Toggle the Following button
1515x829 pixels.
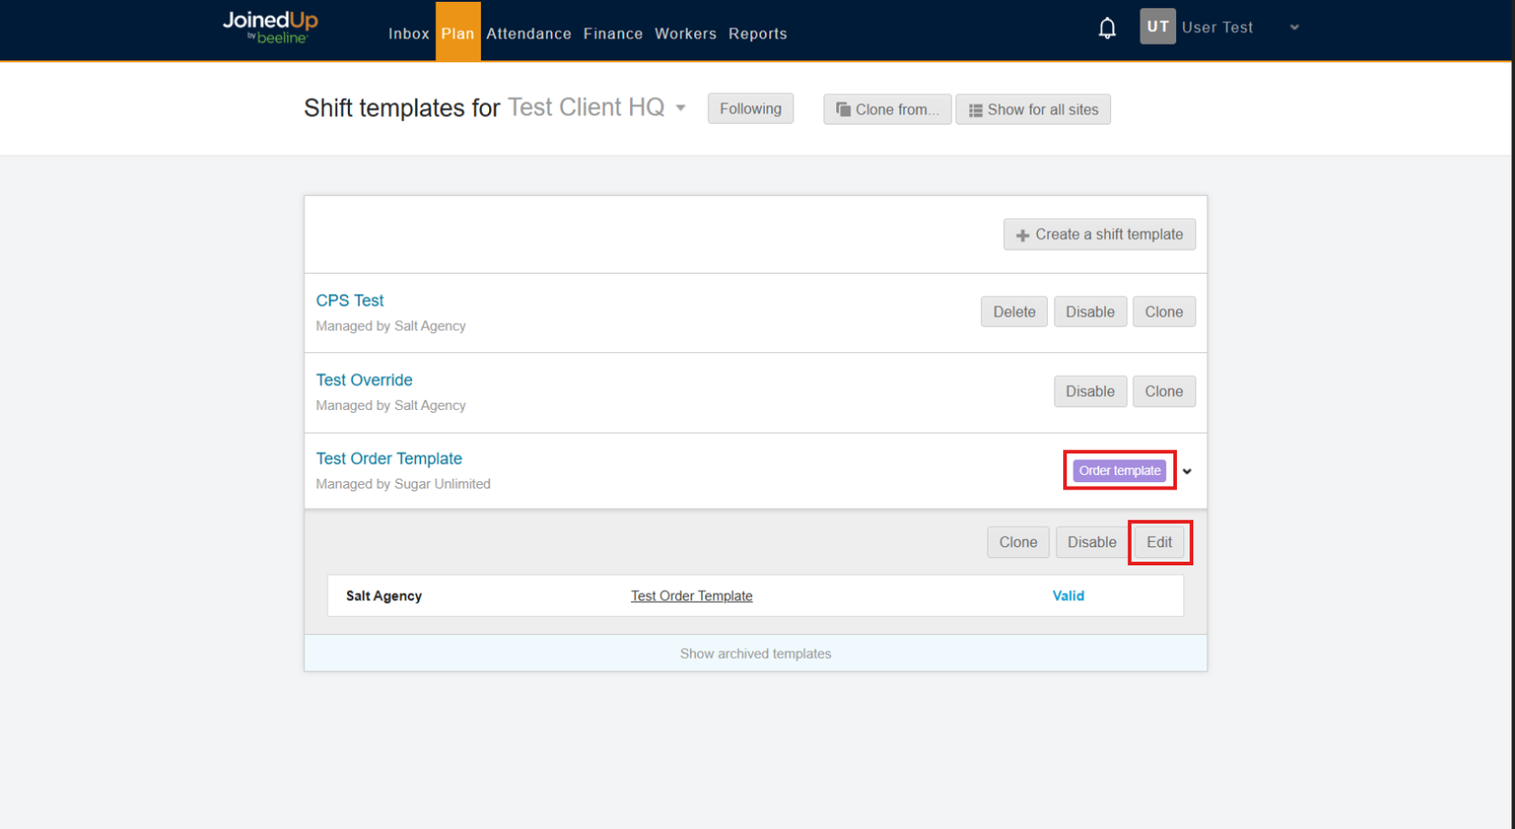pos(750,108)
